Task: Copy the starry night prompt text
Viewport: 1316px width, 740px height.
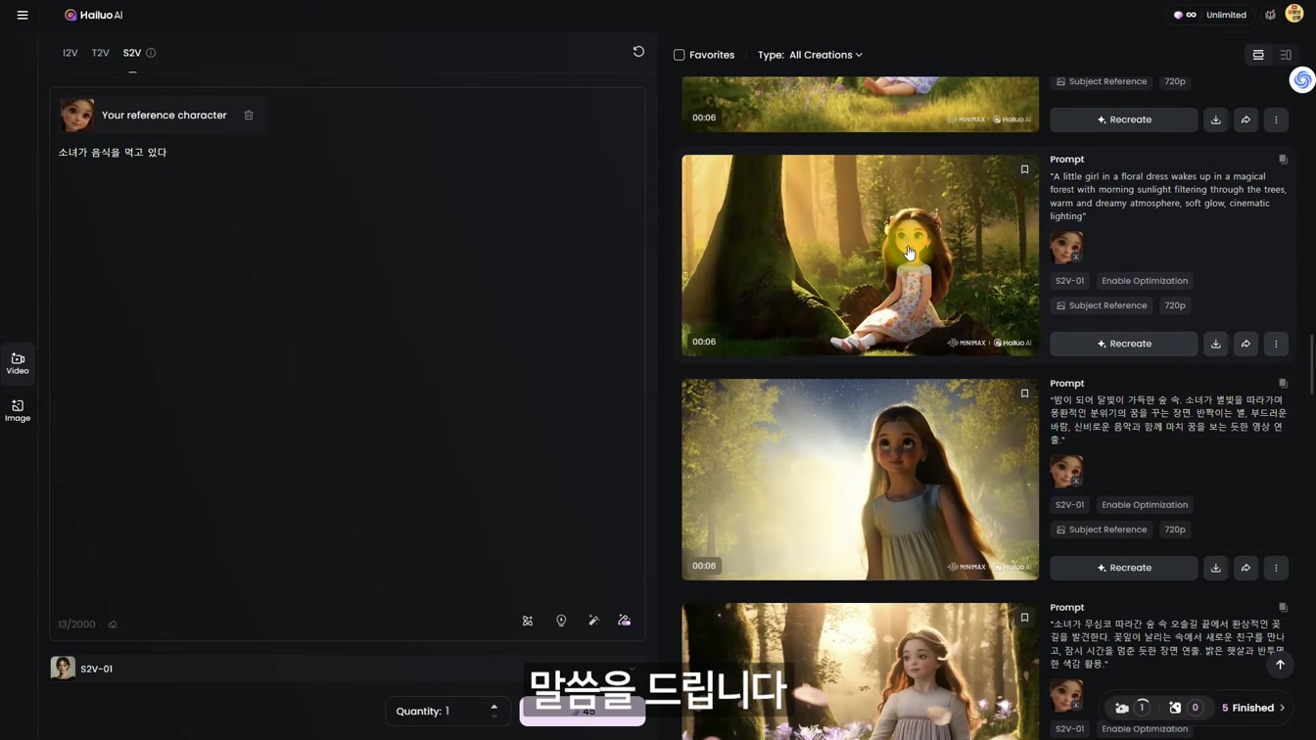Action: (1283, 384)
